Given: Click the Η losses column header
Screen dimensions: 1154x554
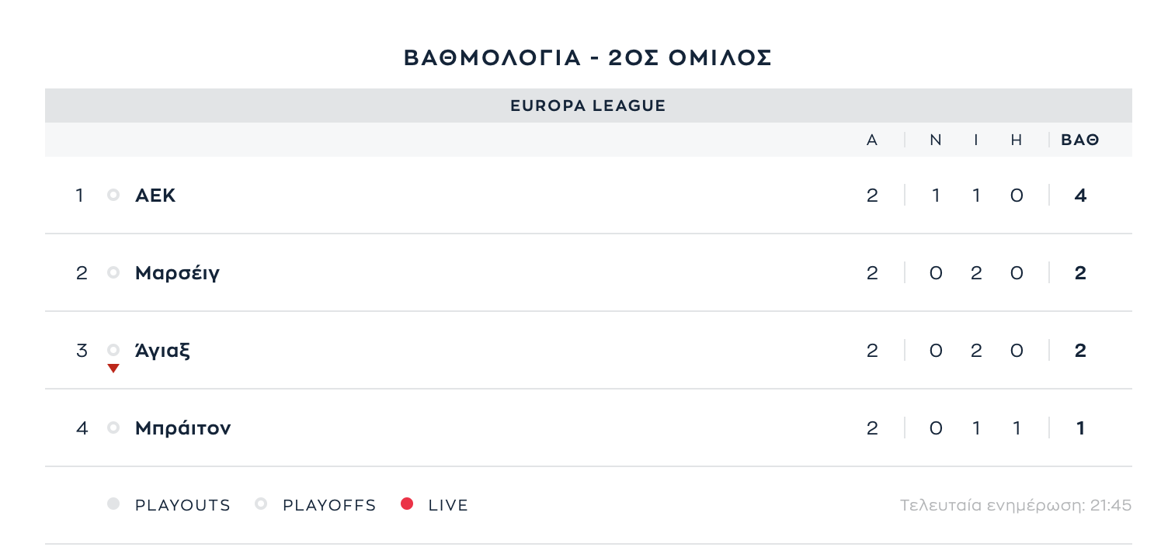Looking at the screenshot, I should 1017,140.
